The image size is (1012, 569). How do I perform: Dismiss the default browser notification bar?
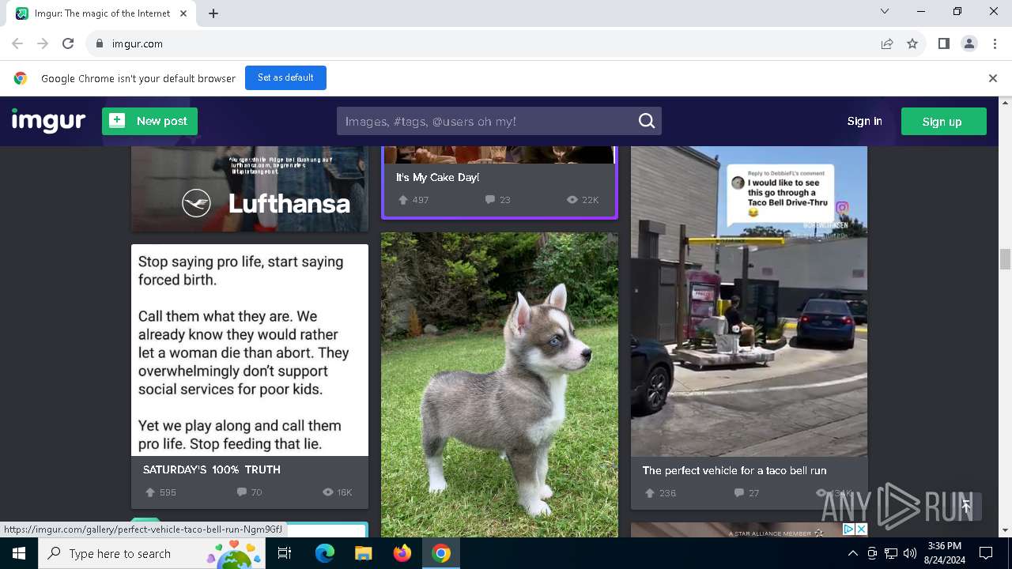pos(993,78)
